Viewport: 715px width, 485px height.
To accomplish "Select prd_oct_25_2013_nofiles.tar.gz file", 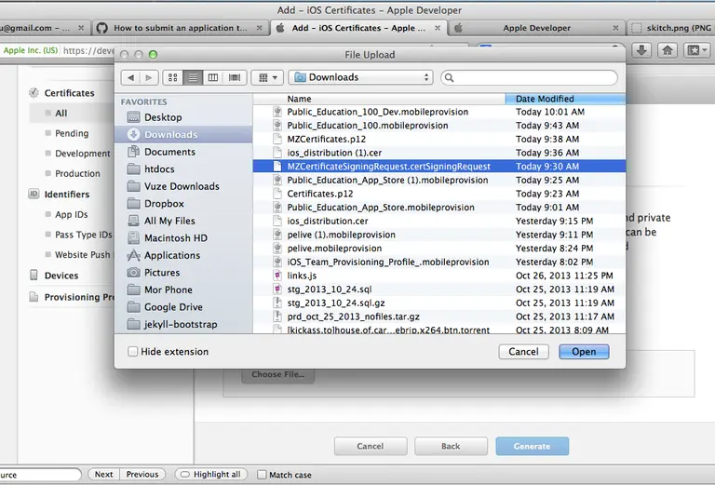I will click(439, 317).
